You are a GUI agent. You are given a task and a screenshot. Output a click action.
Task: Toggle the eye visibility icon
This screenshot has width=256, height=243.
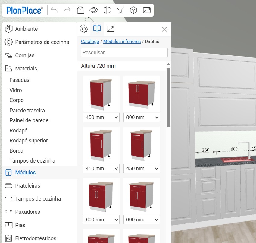pyautogui.click(x=94, y=10)
